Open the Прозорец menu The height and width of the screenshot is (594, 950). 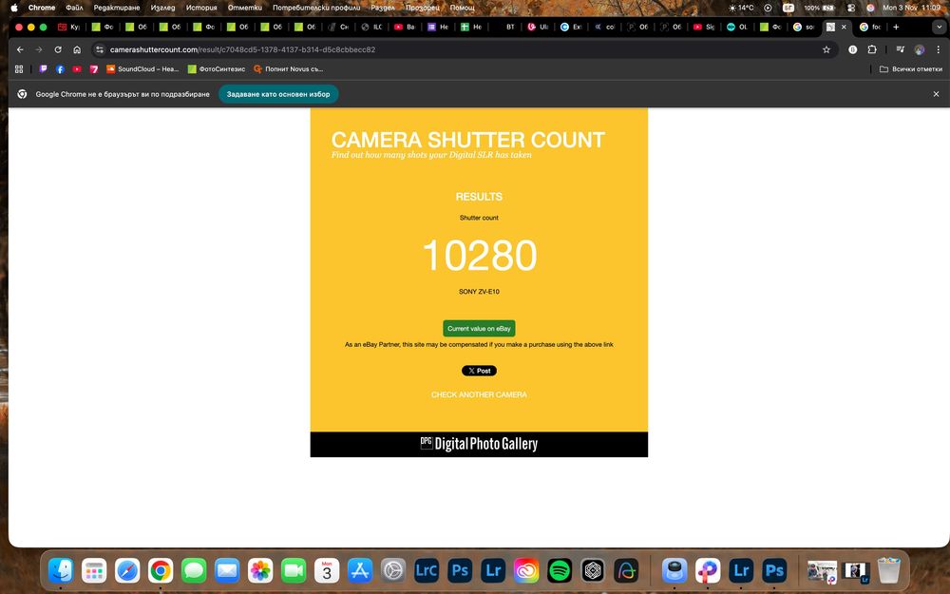423,8
